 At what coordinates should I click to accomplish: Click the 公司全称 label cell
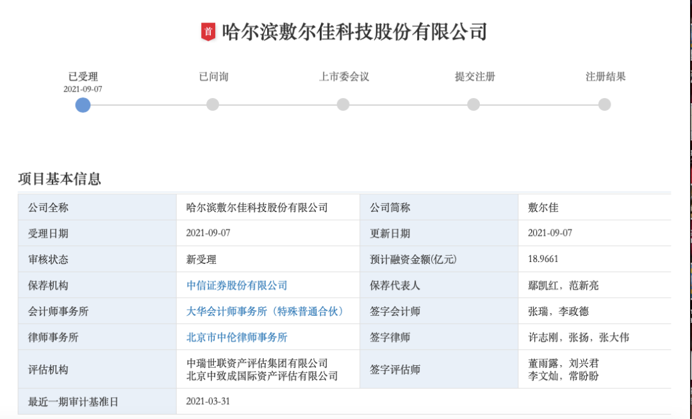point(97,208)
